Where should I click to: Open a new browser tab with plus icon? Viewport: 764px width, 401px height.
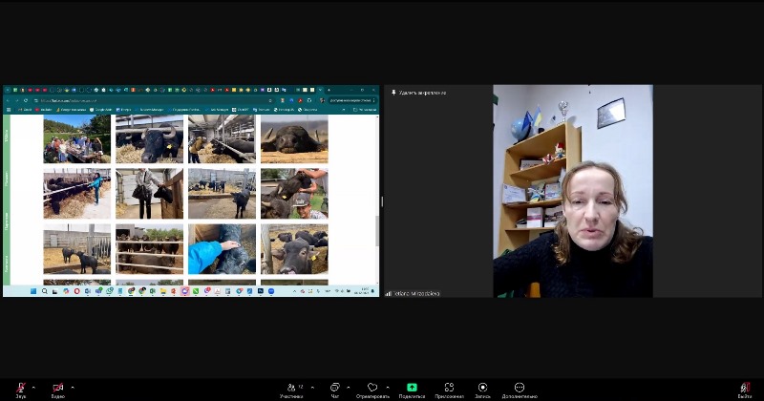point(329,90)
